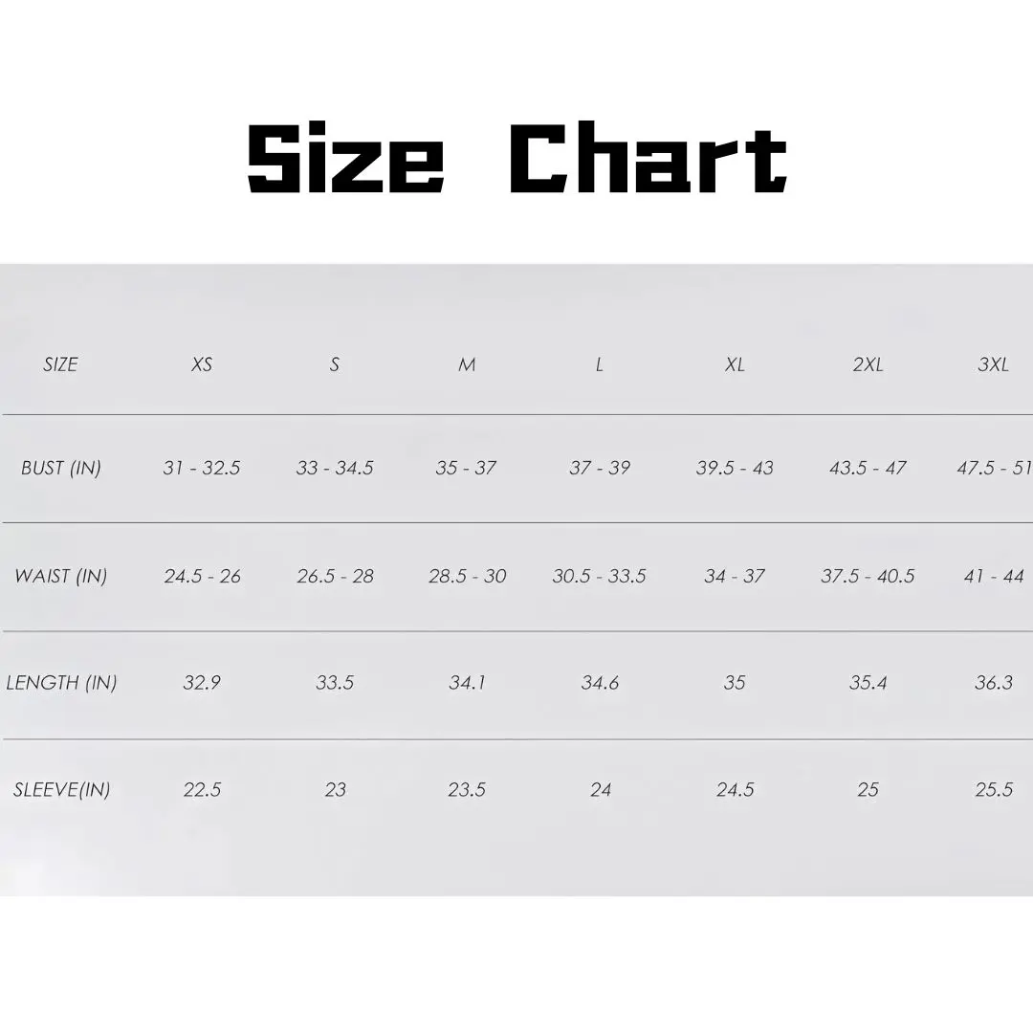Select the 3XL length value 36.3
This screenshot has height=1033, width=1033.
993,683
